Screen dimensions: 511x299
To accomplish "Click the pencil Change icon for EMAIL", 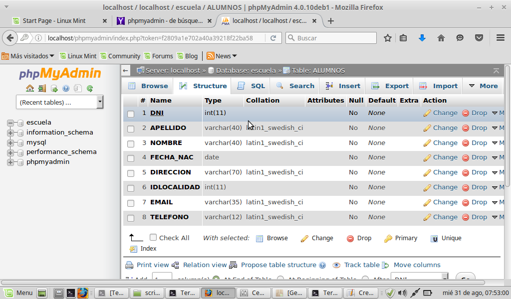I will pyautogui.click(x=427, y=202).
